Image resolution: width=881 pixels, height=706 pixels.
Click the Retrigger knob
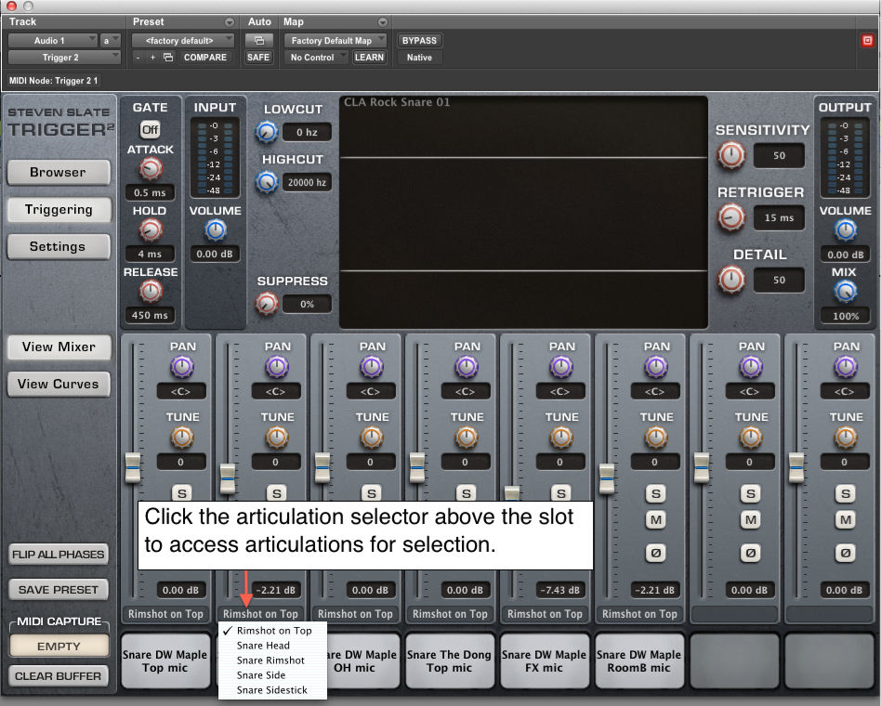[x=731, y=217]
